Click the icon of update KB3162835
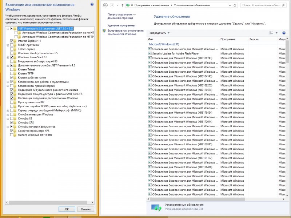 tap(150, 144)
